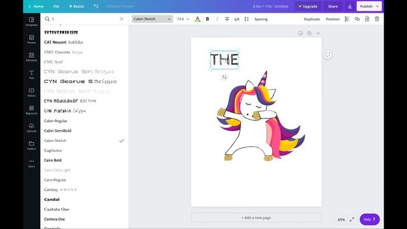Click Add a new page

(x=256, y=218)
